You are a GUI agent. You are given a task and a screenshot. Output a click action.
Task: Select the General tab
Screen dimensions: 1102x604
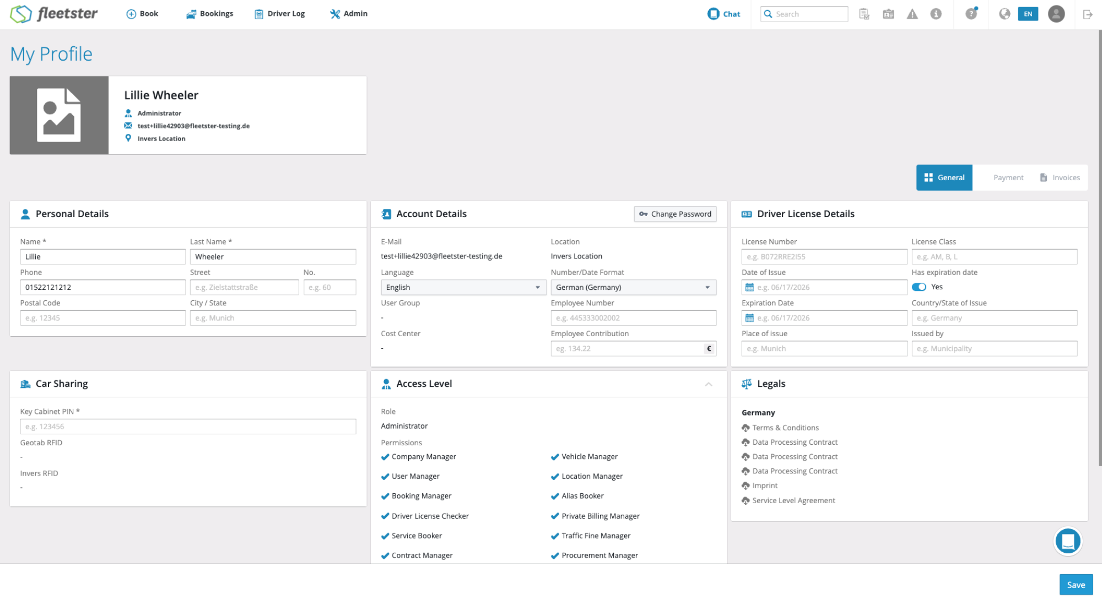(x=944, y=177)
